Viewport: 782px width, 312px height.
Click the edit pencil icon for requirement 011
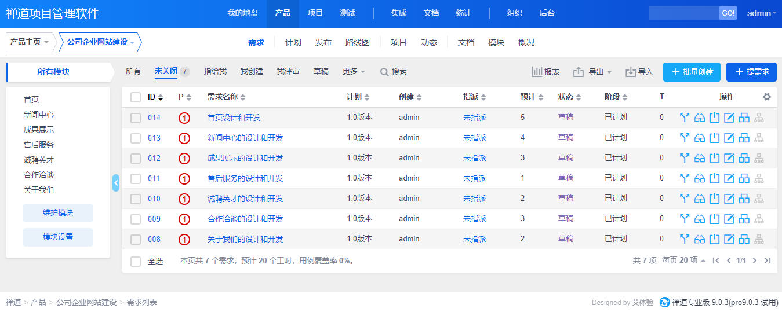click(729, 178)
